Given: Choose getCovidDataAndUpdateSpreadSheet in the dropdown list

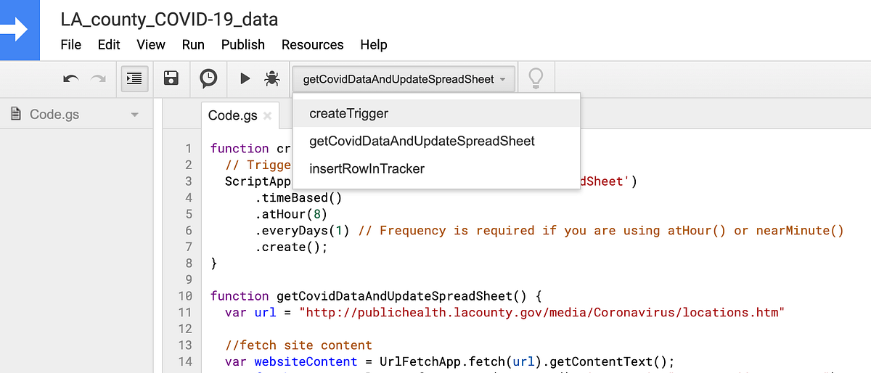Looking at the screenshot, I should point(422,141).
